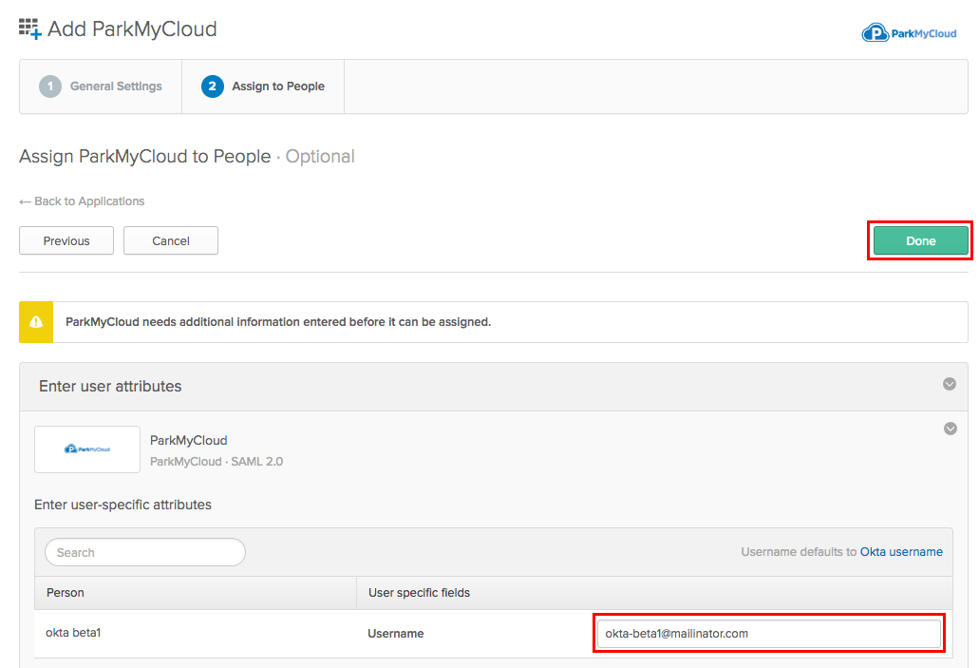Image resolution: width=979 pixels, height=668 pixels.
Task: Click step 1 circle for General Settings
Action: click(50, 86)
